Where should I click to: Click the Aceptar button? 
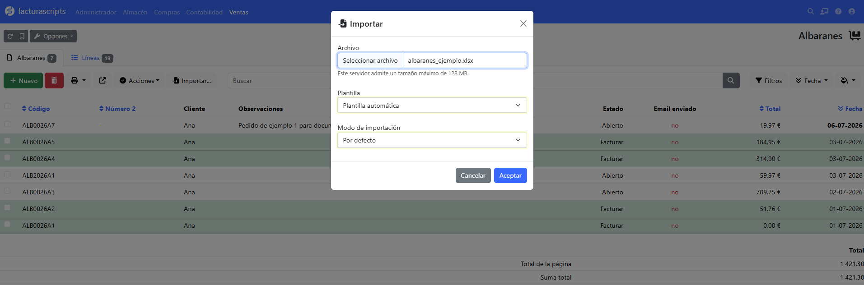[510, 175]
